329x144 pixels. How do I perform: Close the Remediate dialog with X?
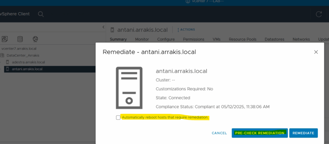coord(316,52)
